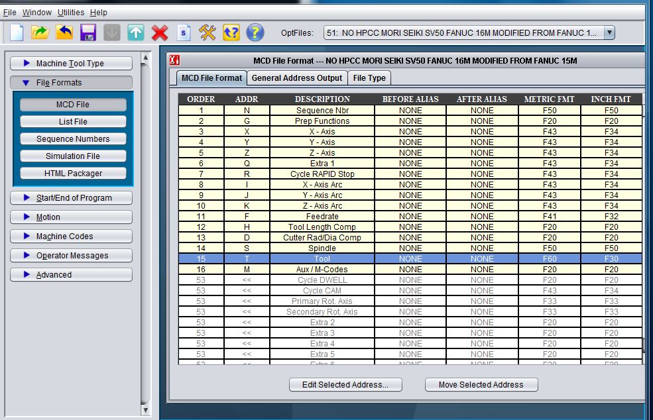Click Move Selected Address button
The width and height of the screenshot is (653, 420).
click(481, 385)
